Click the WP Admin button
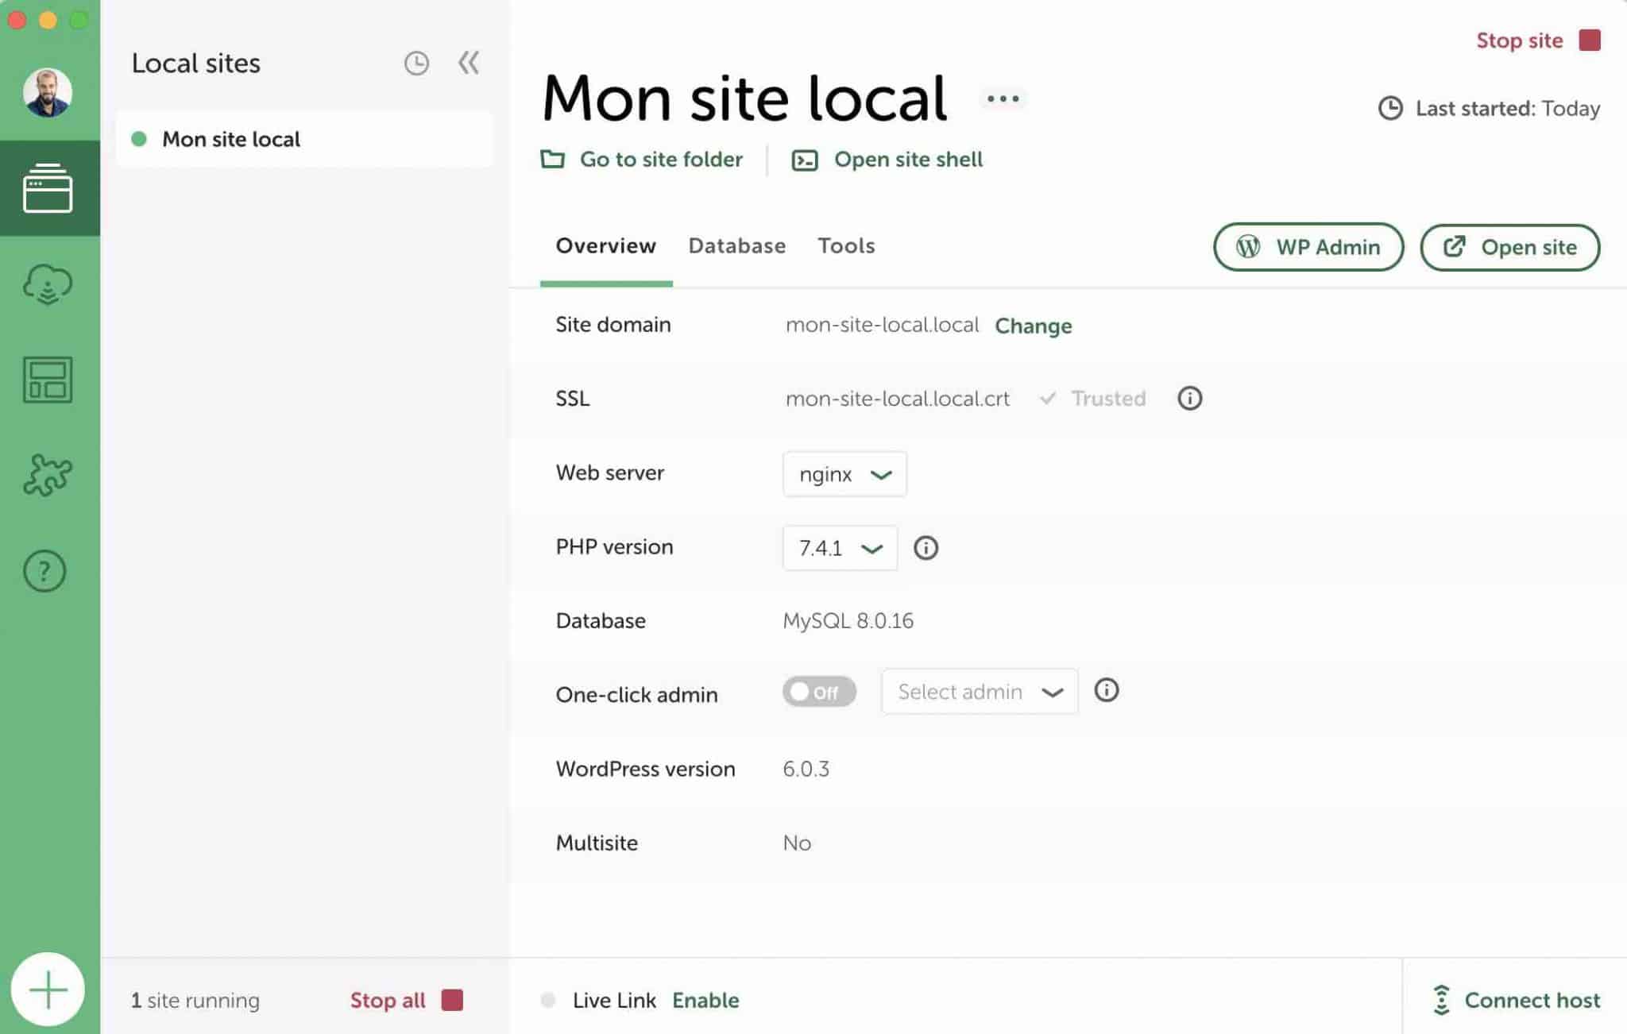 tap(1308, 247)
